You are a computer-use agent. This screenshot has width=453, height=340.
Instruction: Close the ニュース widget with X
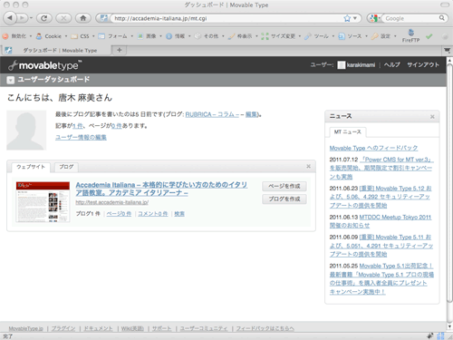tap(432, 116)
